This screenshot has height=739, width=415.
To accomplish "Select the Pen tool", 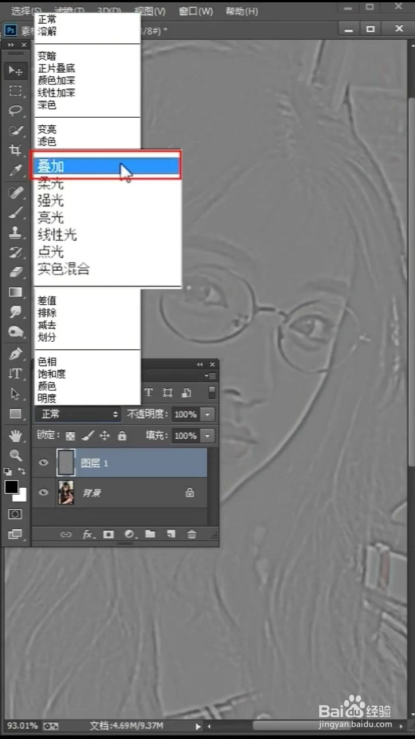I will pos(16,354).
